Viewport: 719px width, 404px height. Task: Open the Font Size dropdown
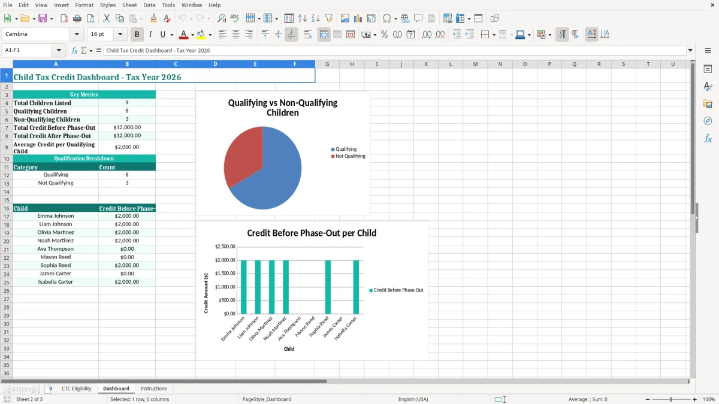click(120, 35)
